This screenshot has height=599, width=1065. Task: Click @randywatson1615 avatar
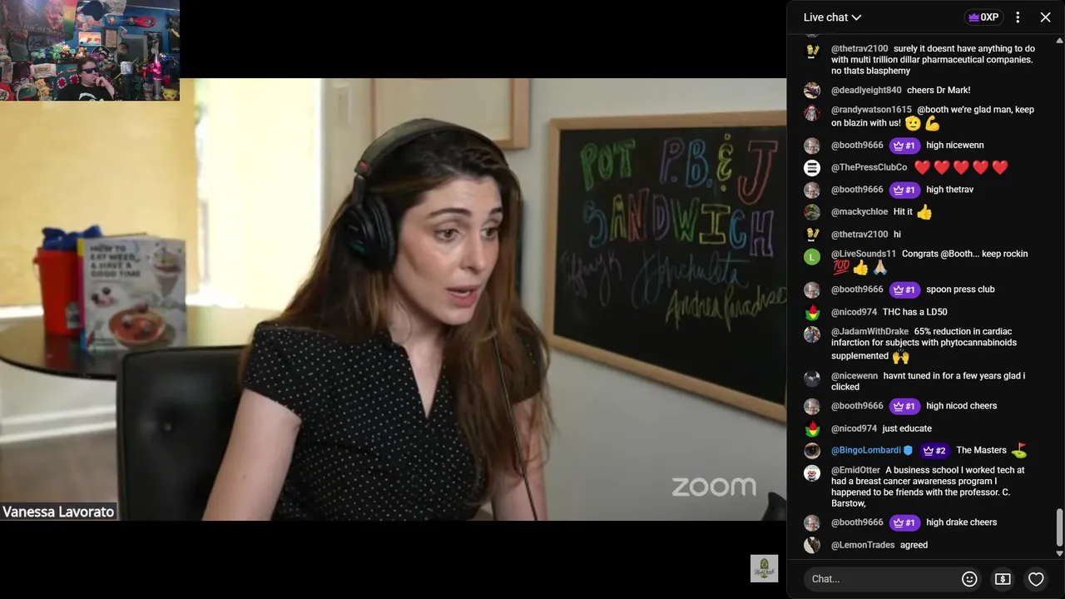coord(812,112)
